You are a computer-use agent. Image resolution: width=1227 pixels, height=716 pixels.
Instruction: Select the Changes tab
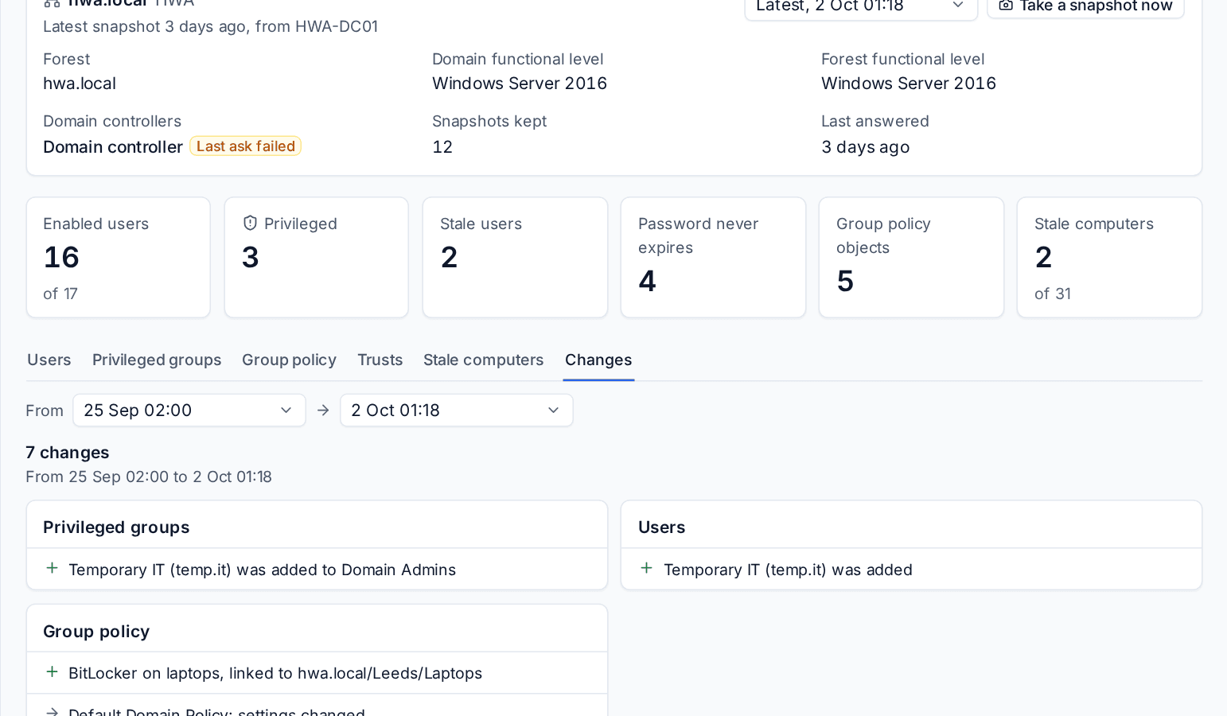[598, 360]
